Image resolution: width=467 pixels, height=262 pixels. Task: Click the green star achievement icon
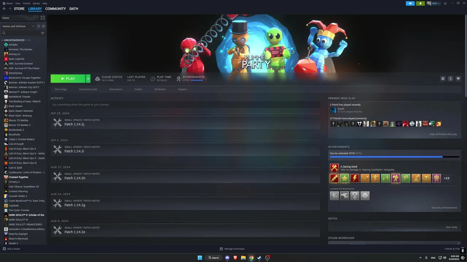pos(344,178)
